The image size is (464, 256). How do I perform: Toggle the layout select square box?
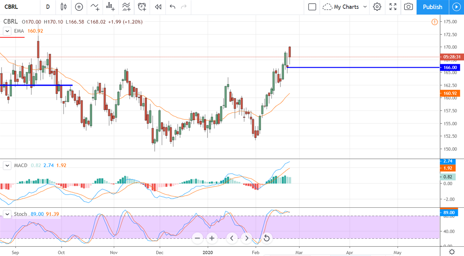(312, 7)
